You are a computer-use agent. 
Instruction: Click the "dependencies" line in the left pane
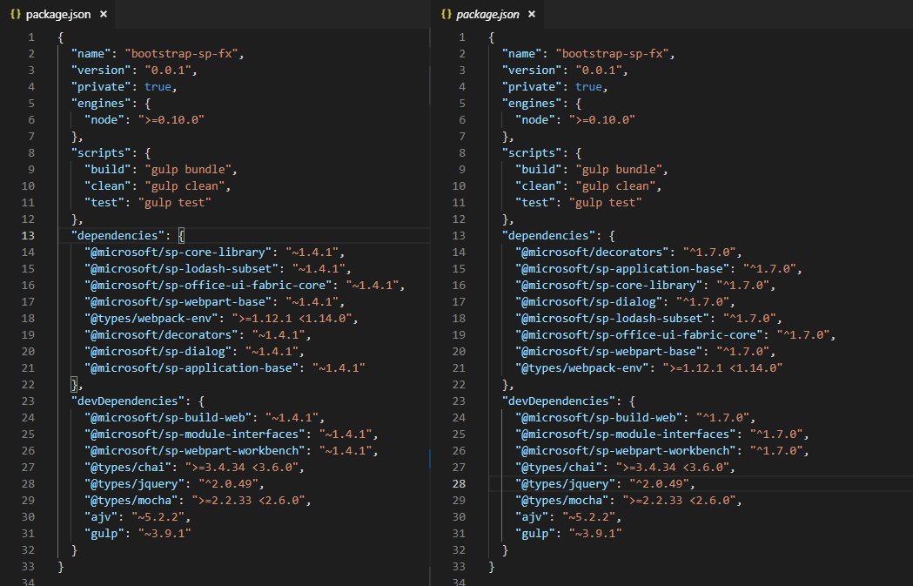(x=128, y=236)
